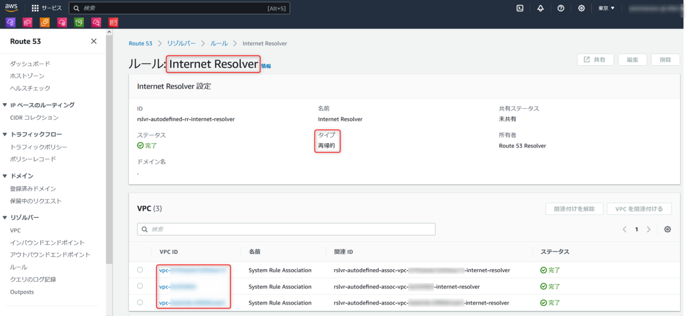
Task: Click the orange favorite service icon
Action: (x=45, y=22)
